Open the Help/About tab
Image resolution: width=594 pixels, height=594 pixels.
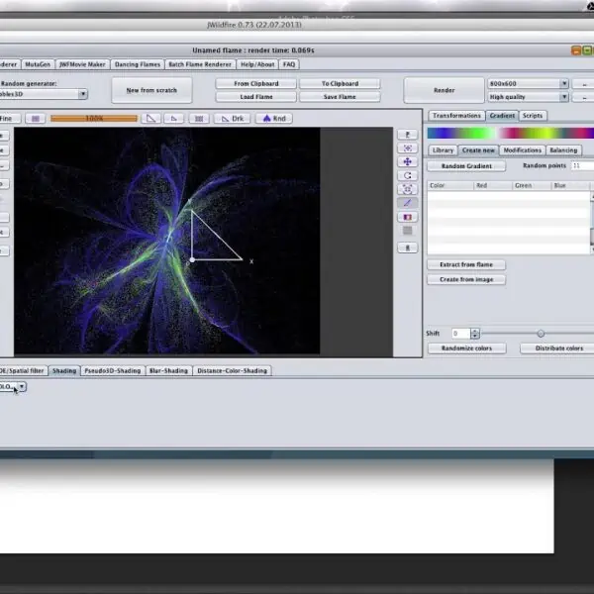click(x=257, y=64)
